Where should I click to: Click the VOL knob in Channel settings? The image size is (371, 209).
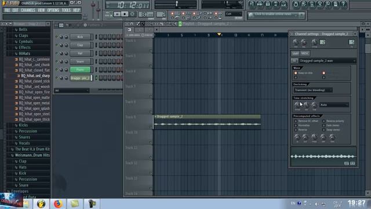coord(304,42)
